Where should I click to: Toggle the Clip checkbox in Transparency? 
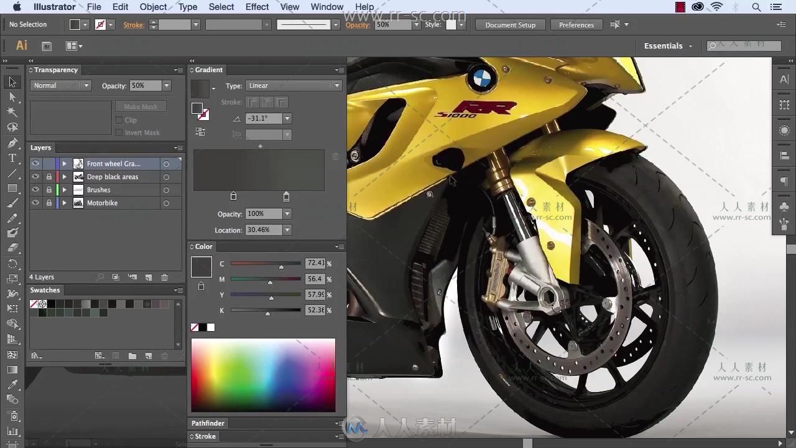click(119, 120)
